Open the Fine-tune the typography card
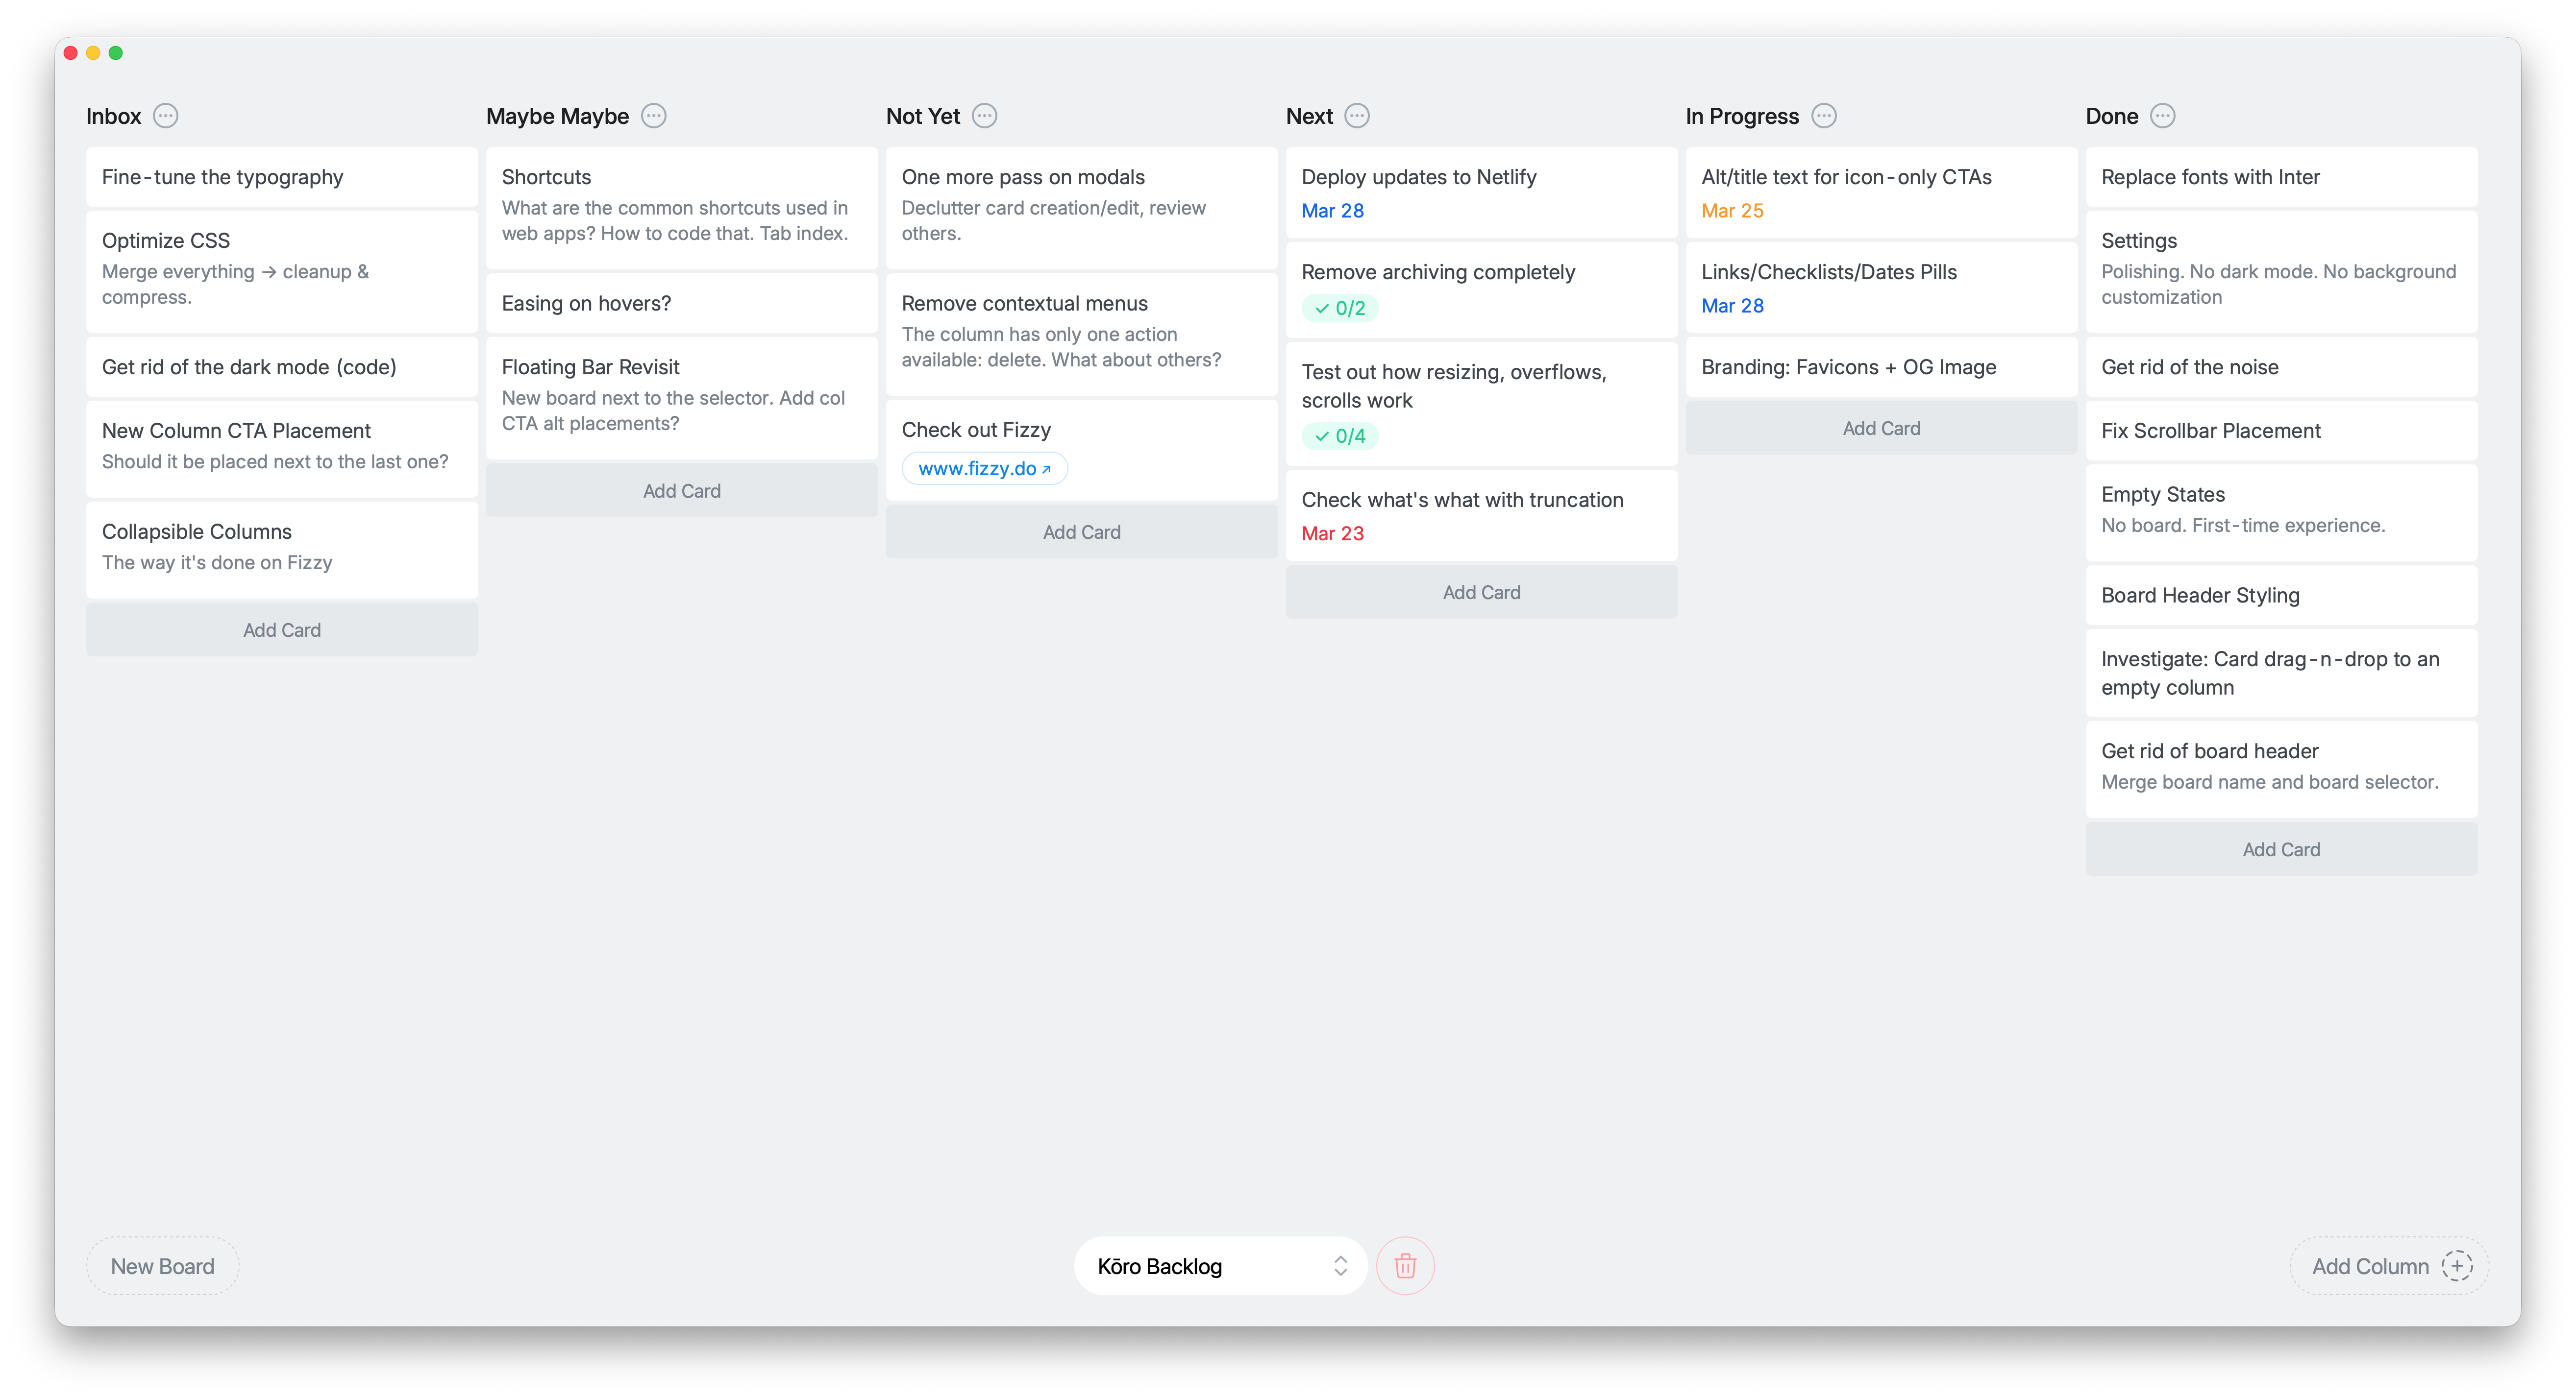2576x1399 pixels. (x=222, y=177)
